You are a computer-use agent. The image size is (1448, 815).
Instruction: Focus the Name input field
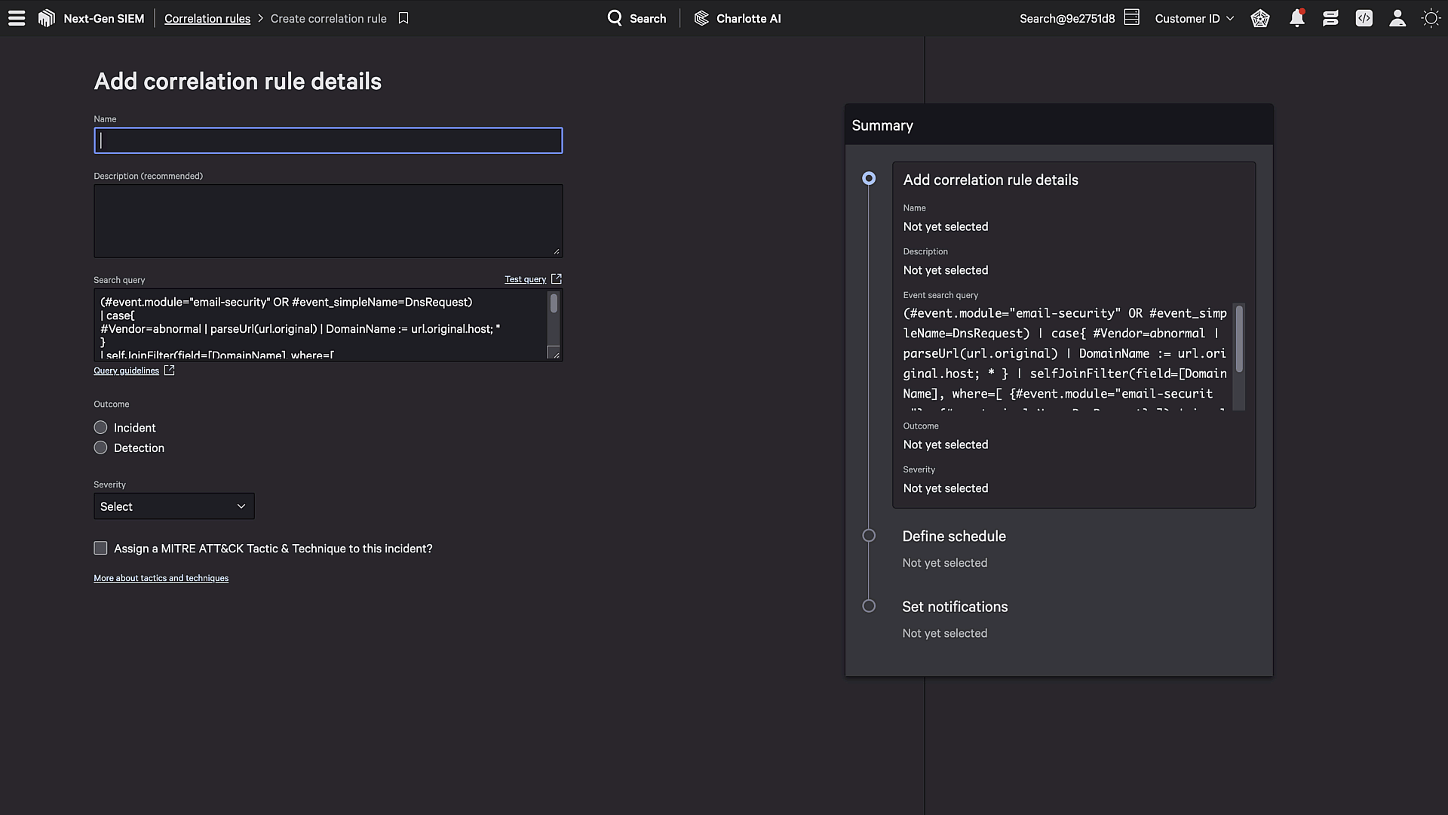[328, 140]
